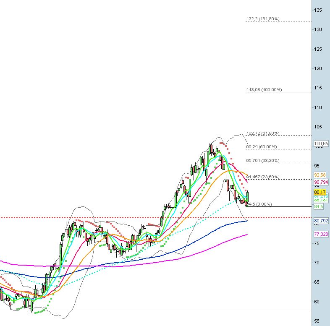Click the 65 value on the price axis
Image resolution: width=330 pixels, height=326 pixels.
click(317, 282)
